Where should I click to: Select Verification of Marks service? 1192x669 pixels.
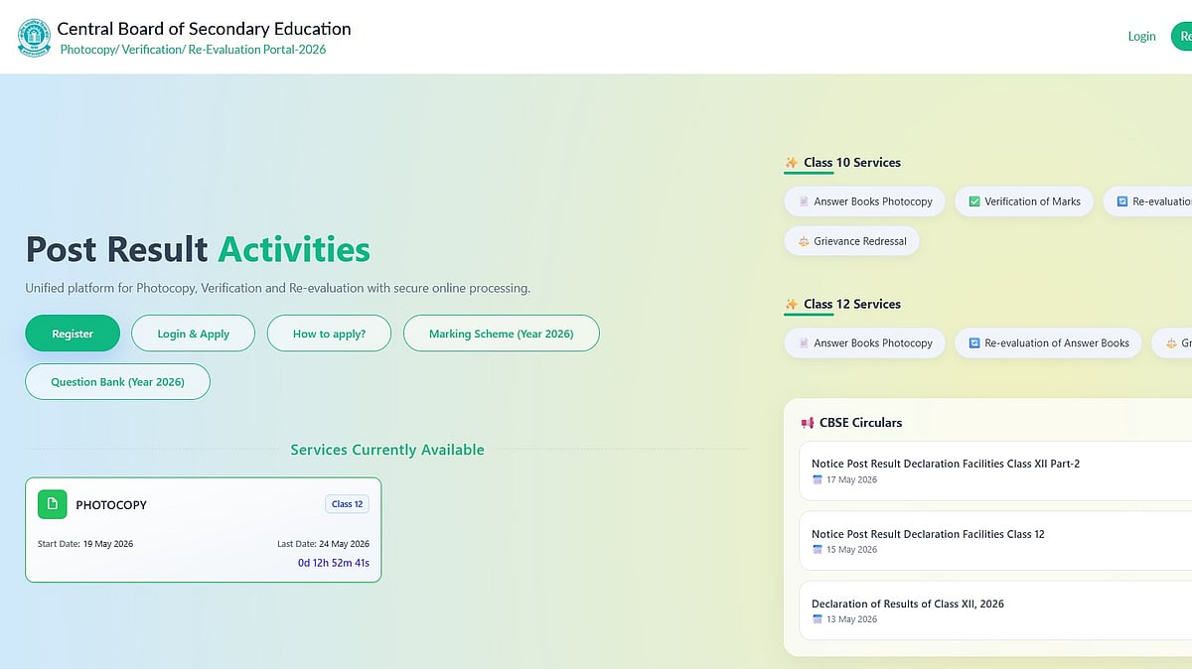[x=1024, y=201]
